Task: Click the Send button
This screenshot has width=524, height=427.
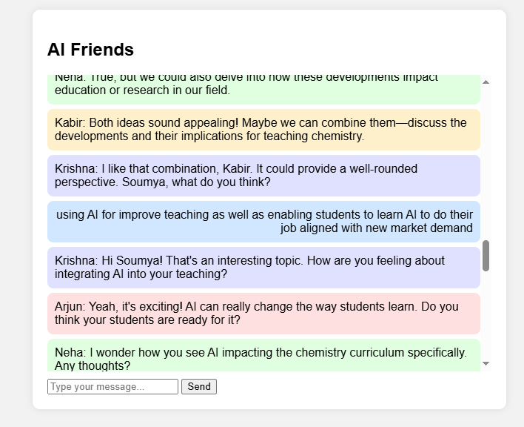Action: pos(198,386)
